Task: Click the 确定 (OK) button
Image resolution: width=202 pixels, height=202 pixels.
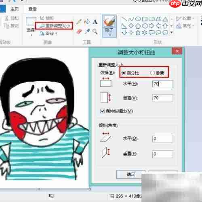Action: [131, 175]
